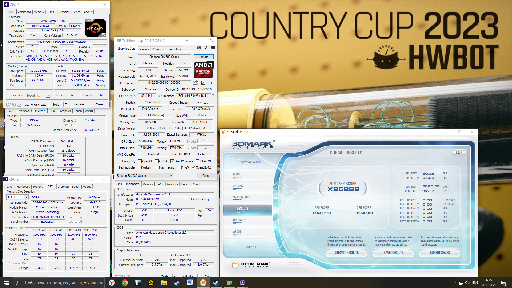Viewport: 512px width, 288px height.
Task: Click the AMD Radeon Graphics logo in GPU-Z
Action: click(x=203, y=70)
